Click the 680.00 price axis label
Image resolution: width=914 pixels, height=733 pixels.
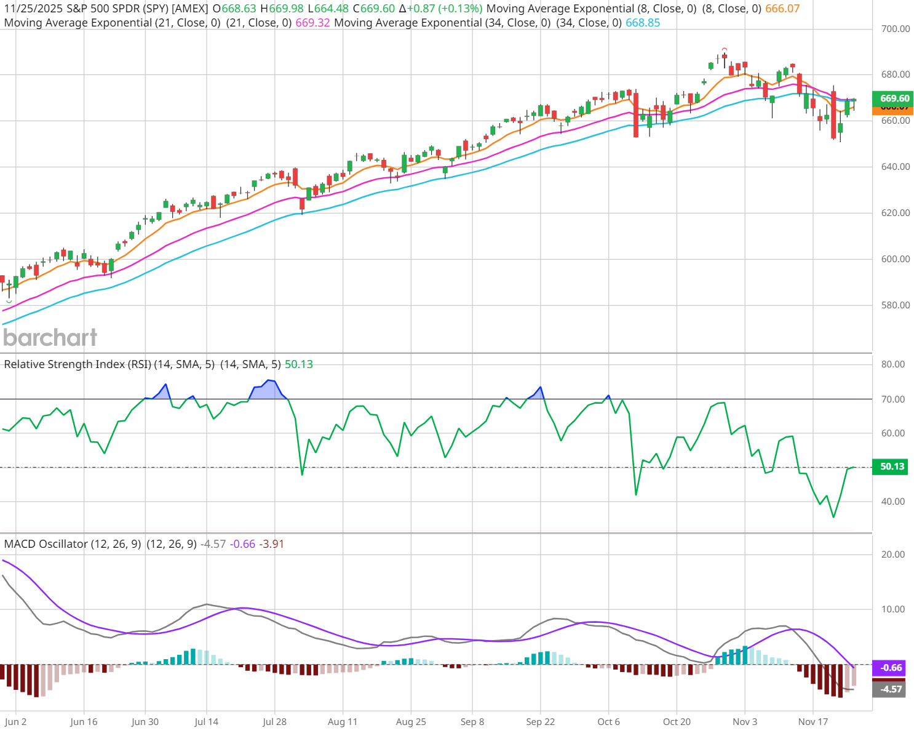(x=896, y=74)
